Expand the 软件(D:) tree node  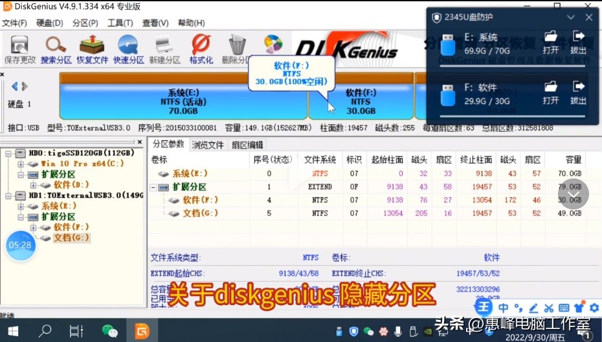click(x=34, y=186)
